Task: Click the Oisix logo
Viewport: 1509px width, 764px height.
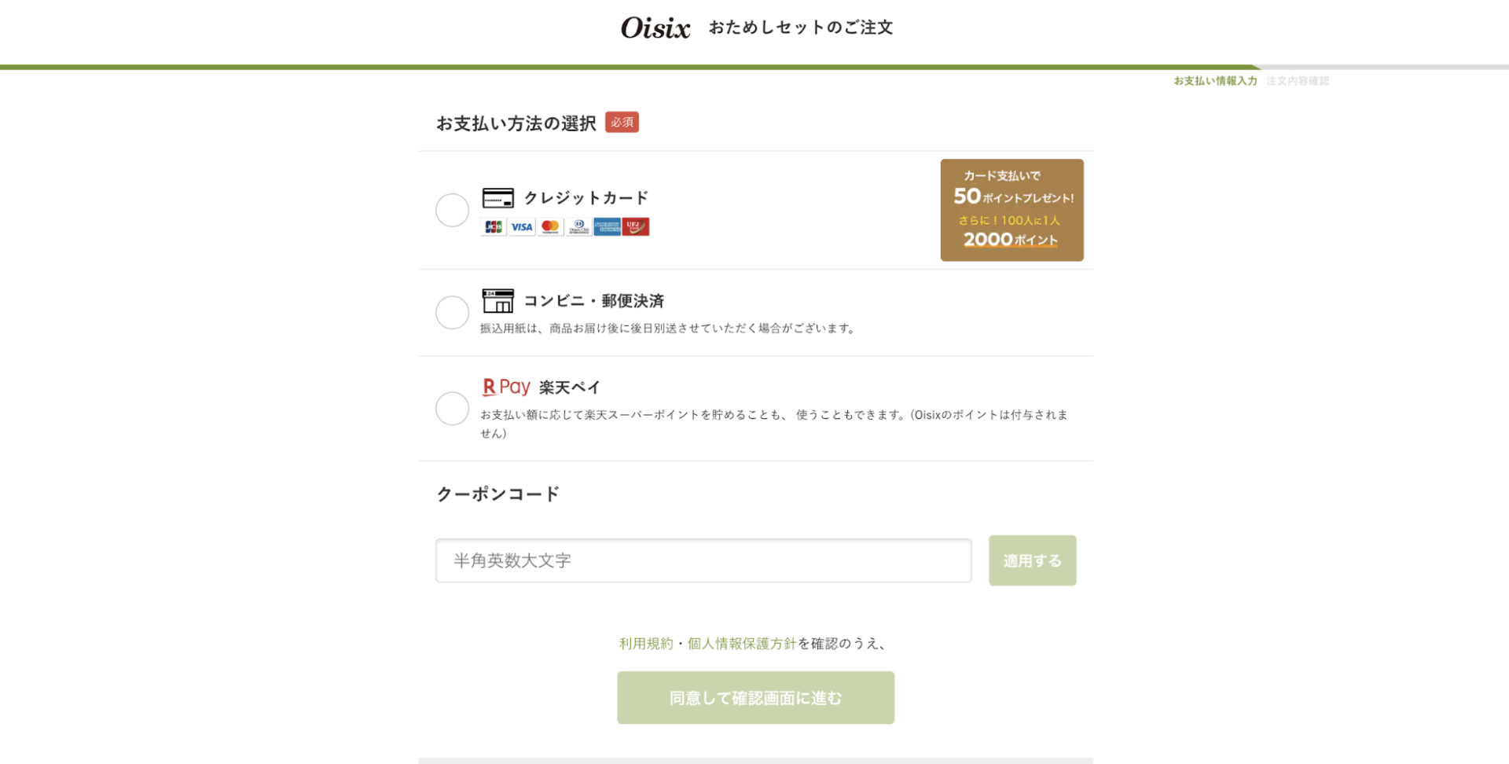Action: tap(655, 28)
